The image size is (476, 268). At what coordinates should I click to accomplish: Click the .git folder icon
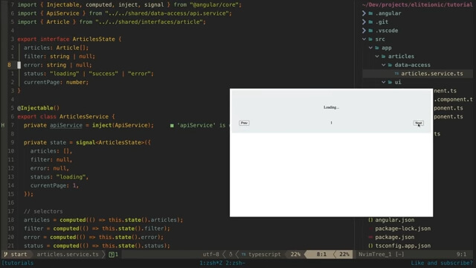(370, 22)
